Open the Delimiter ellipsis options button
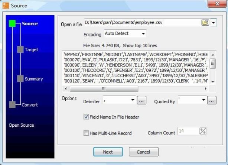Viewport: 228px width, 165px height. coord(141,100)
